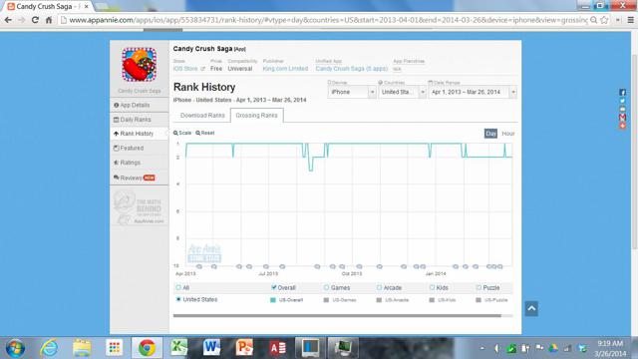The width and height of the screenshot is (638, 359).
Task: Open the date range dropdown
Action: click(473, 92)
